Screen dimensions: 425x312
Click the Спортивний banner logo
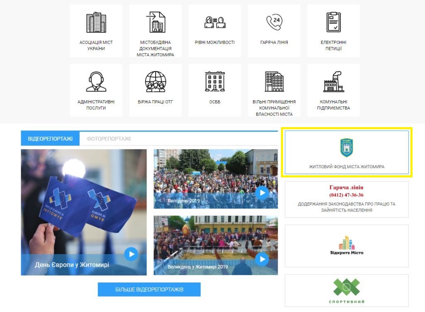[347, 288]
